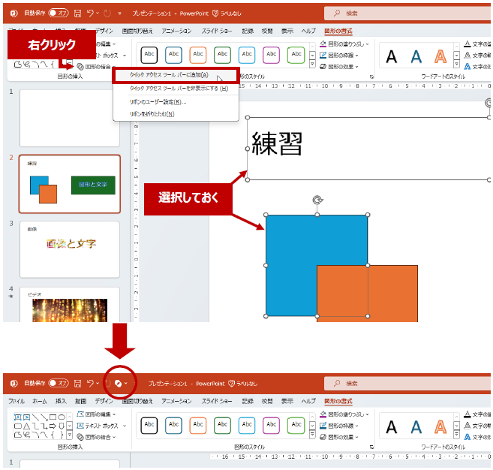
Task: Click リボンのユーザー設定 in the context menu
Action: coord(158,101)
